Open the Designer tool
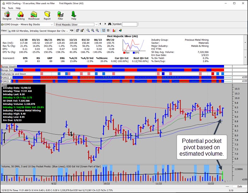248x193 pixels. [x=7, y=16]
